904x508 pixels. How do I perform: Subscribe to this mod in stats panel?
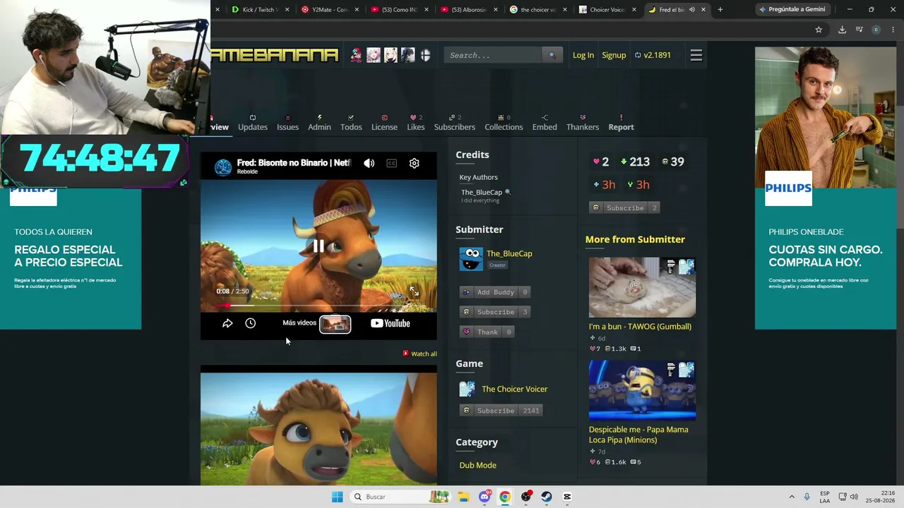(x=625, y=208)
